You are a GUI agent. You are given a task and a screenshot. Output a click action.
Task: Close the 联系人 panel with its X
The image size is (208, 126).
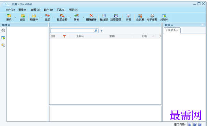tap(203, 25)
